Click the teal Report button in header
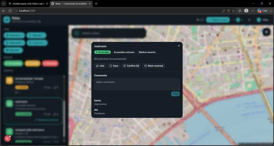Image resolution: width=274 pixels, height=146 pixels. 218,20
